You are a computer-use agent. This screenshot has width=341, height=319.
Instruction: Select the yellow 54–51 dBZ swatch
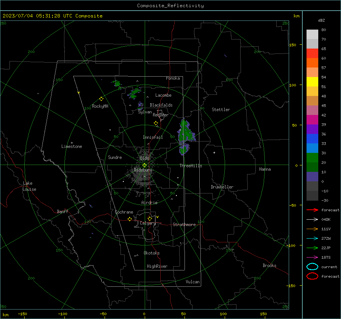click(x=312, y=82)
